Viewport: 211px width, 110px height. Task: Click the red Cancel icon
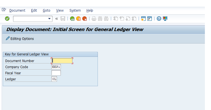85,19
